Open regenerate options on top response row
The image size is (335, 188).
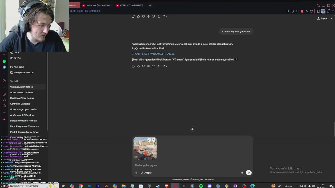click(165, 16)
